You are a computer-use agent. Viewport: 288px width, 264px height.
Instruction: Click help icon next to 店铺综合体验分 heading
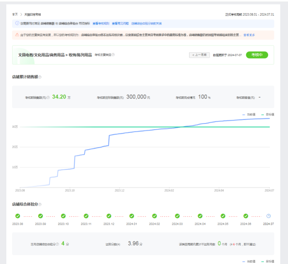click(x=40, y=204)
